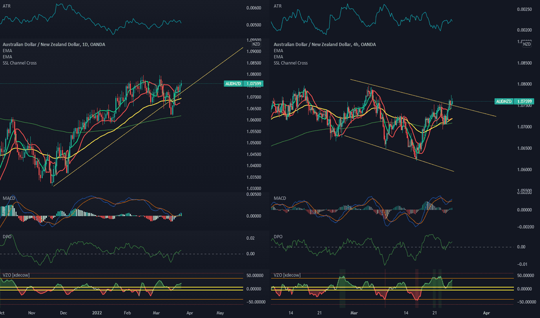Click the 1.06500 price on the 4h price axis
Image resolution: width=540 pixels, height=318 pixels.
(524, 149)
